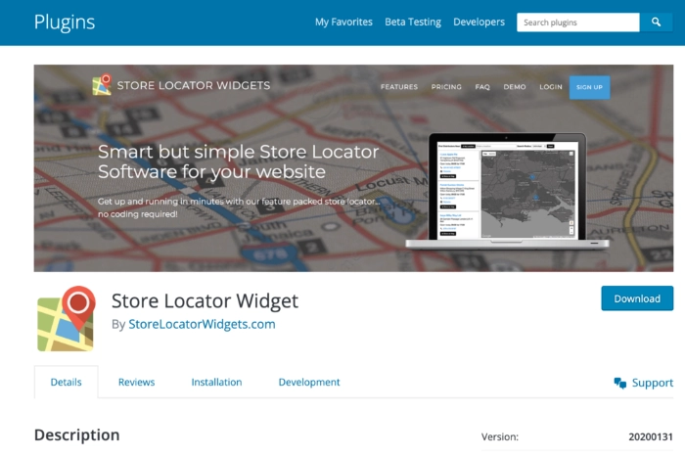Screen dimensions: 685x457
Task: Click the search magnifier button
Action: [x=656, y=23]
